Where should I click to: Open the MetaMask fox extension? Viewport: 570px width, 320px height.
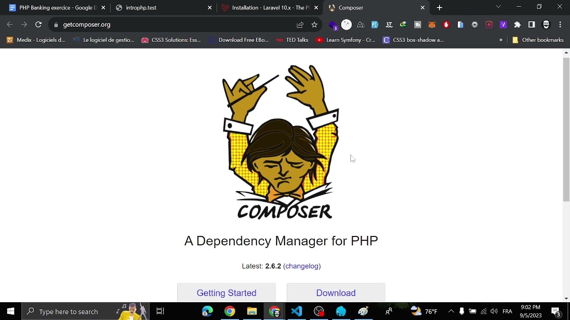pyautogui.click(x=432, y=25)
